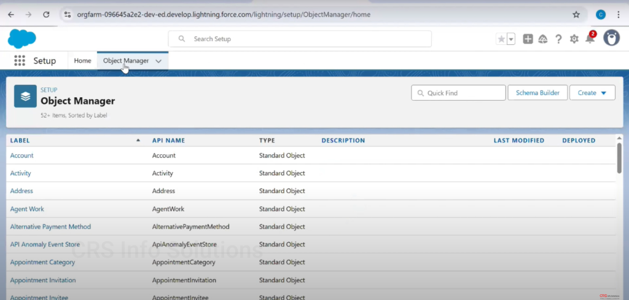Open the Salesforce Help question mark
The height and width of the screenshot is (300, 629).
coord(558,39)
